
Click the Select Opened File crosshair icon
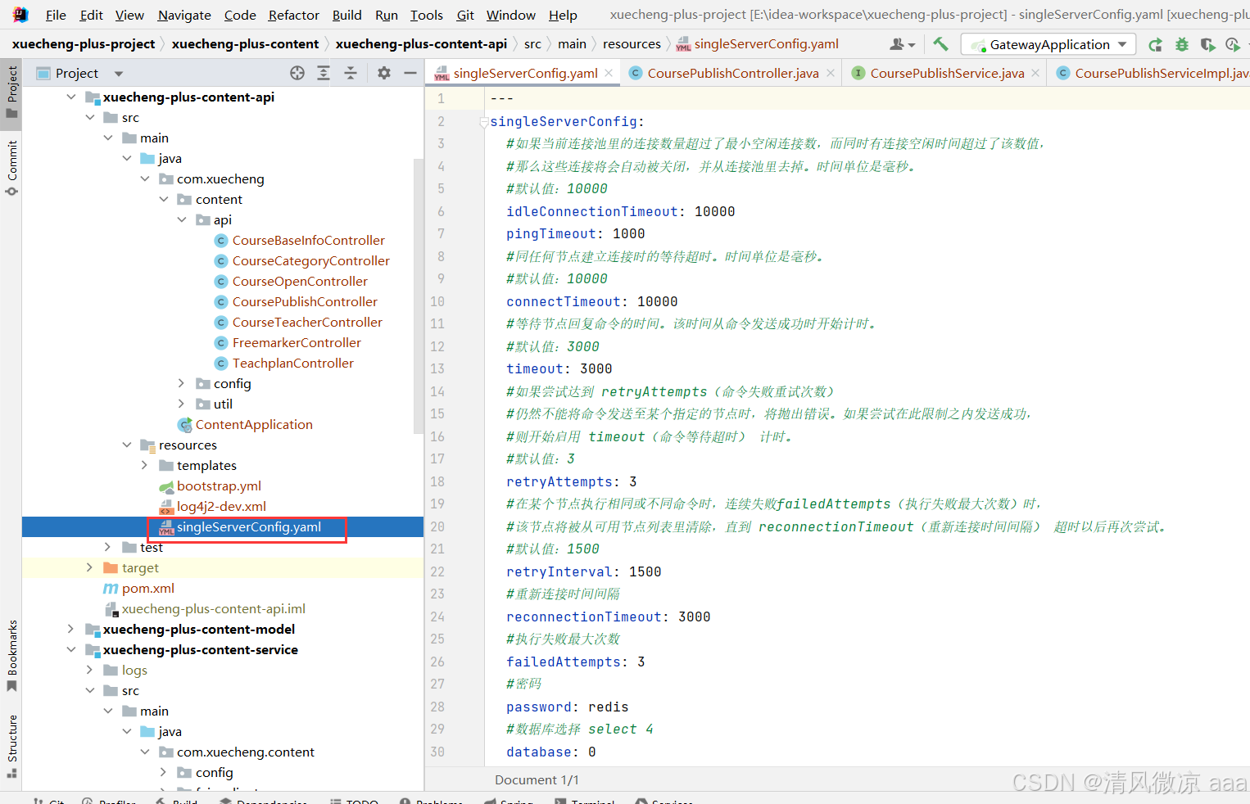click(x=297, y=73)
